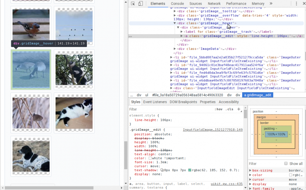Expand the box-sizing computed property
Screen dimensions: 306x190
pos(250,170)
